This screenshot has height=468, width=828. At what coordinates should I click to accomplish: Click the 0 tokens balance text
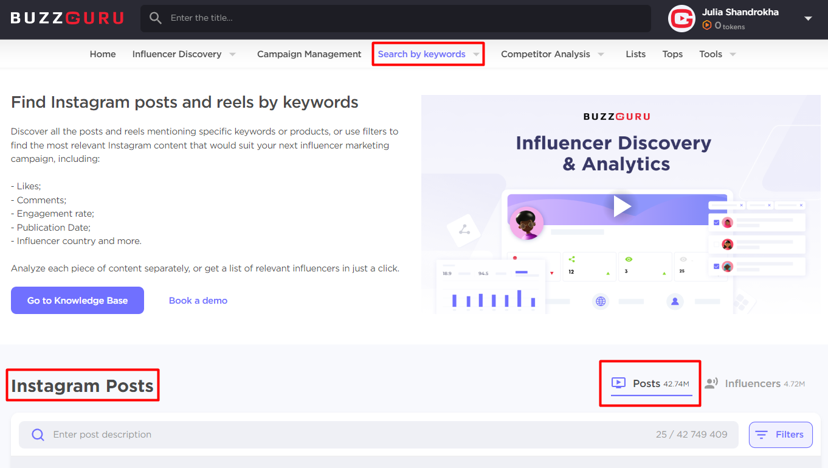pos(730,26)
